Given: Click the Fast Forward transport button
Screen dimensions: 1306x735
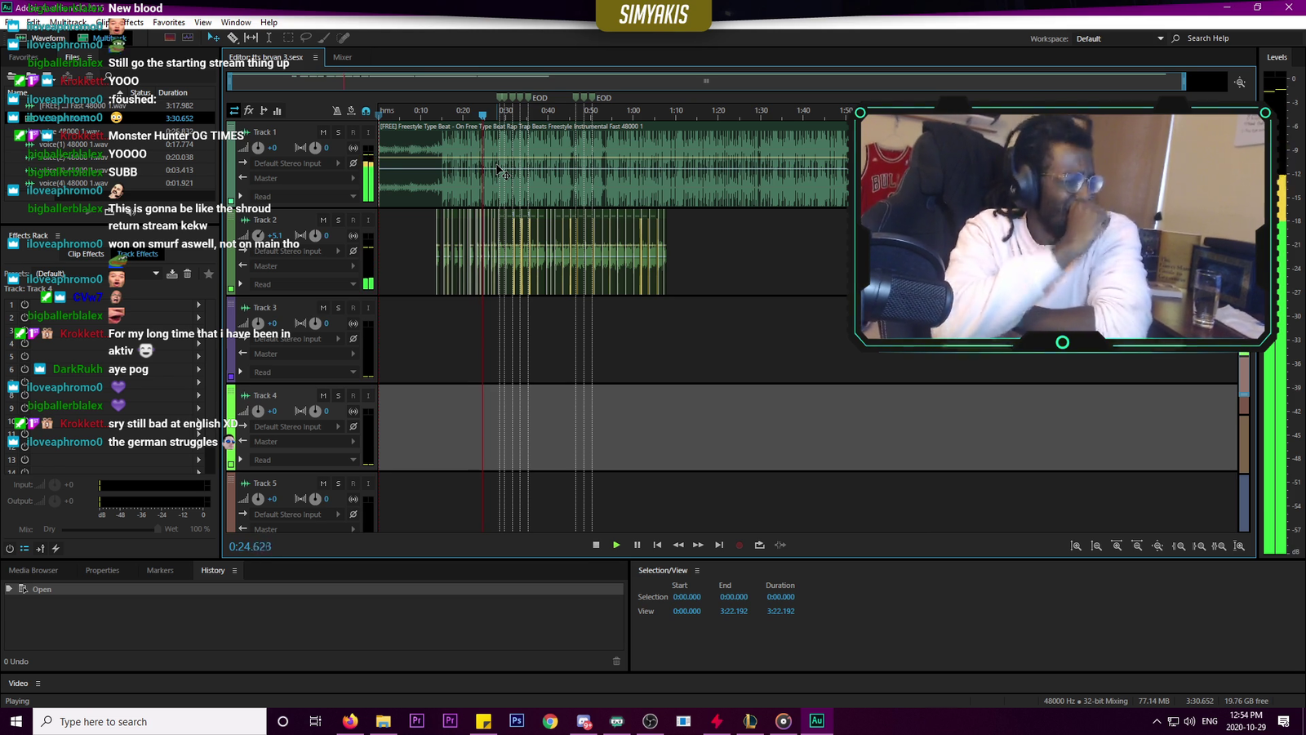Looking at the screenshot, I should click(x=698, y=545).
